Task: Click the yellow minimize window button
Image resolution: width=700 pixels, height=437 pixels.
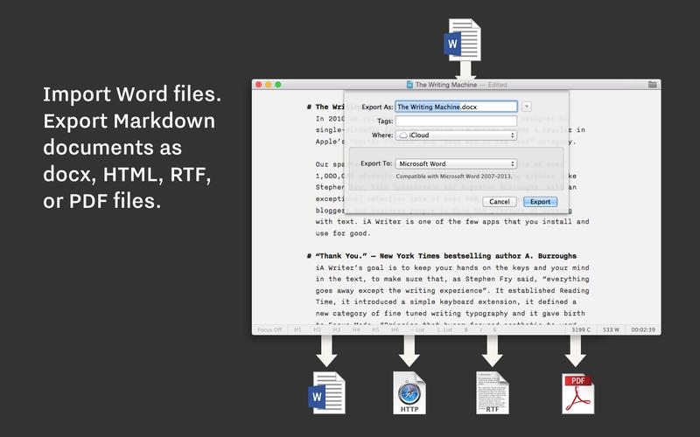Action: coord(269,84)
